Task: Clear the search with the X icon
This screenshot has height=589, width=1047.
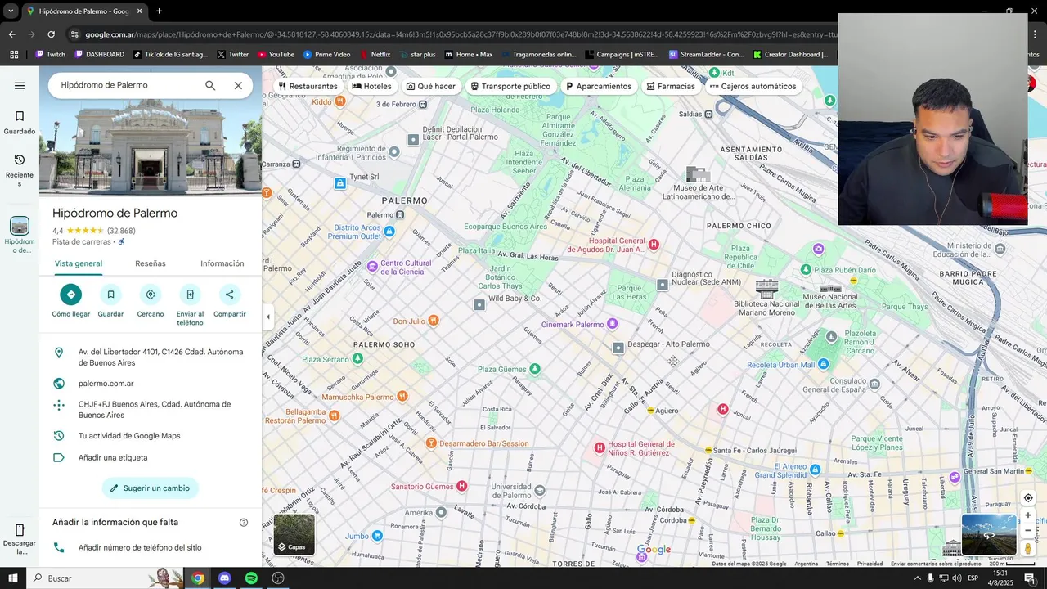Action: click(x=238, y=85)
